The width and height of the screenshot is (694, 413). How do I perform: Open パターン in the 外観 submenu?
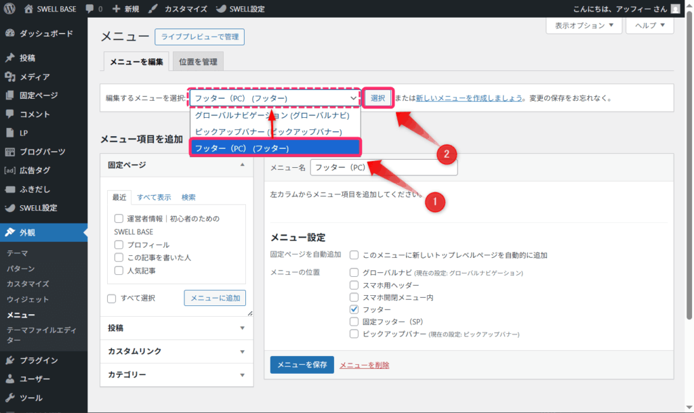point(20,268)
